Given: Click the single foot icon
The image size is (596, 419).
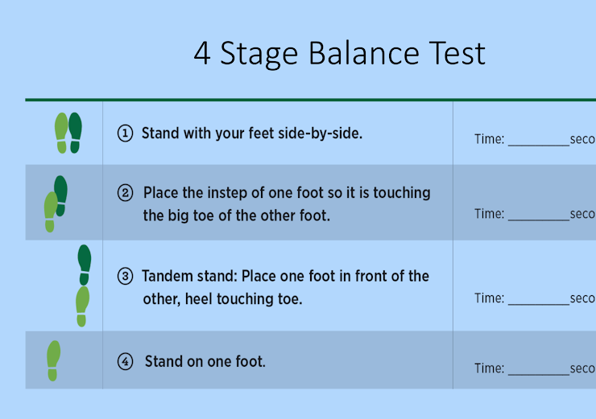Looking at the screenshot, I should [x=54, y=361].
